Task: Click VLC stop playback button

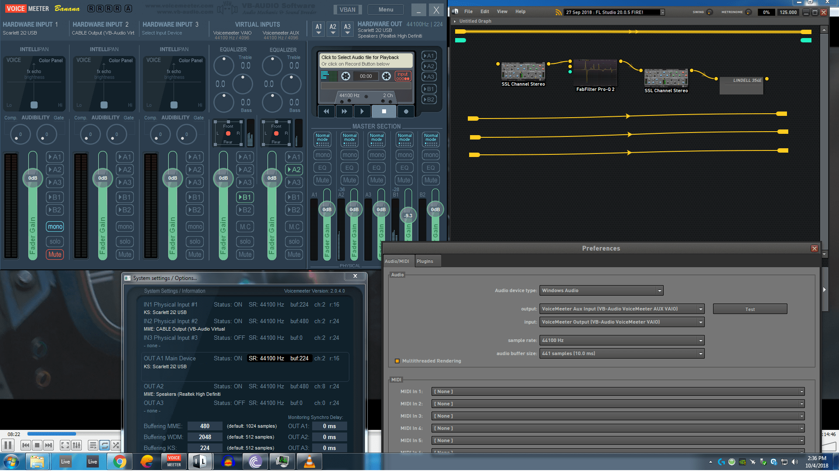Action: point(37,445)
